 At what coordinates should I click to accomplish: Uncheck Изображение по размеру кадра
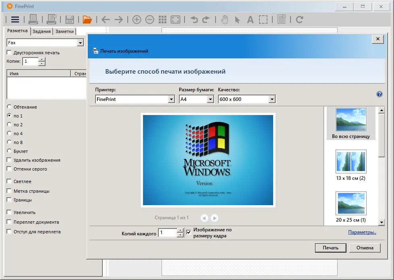(189, 233)
